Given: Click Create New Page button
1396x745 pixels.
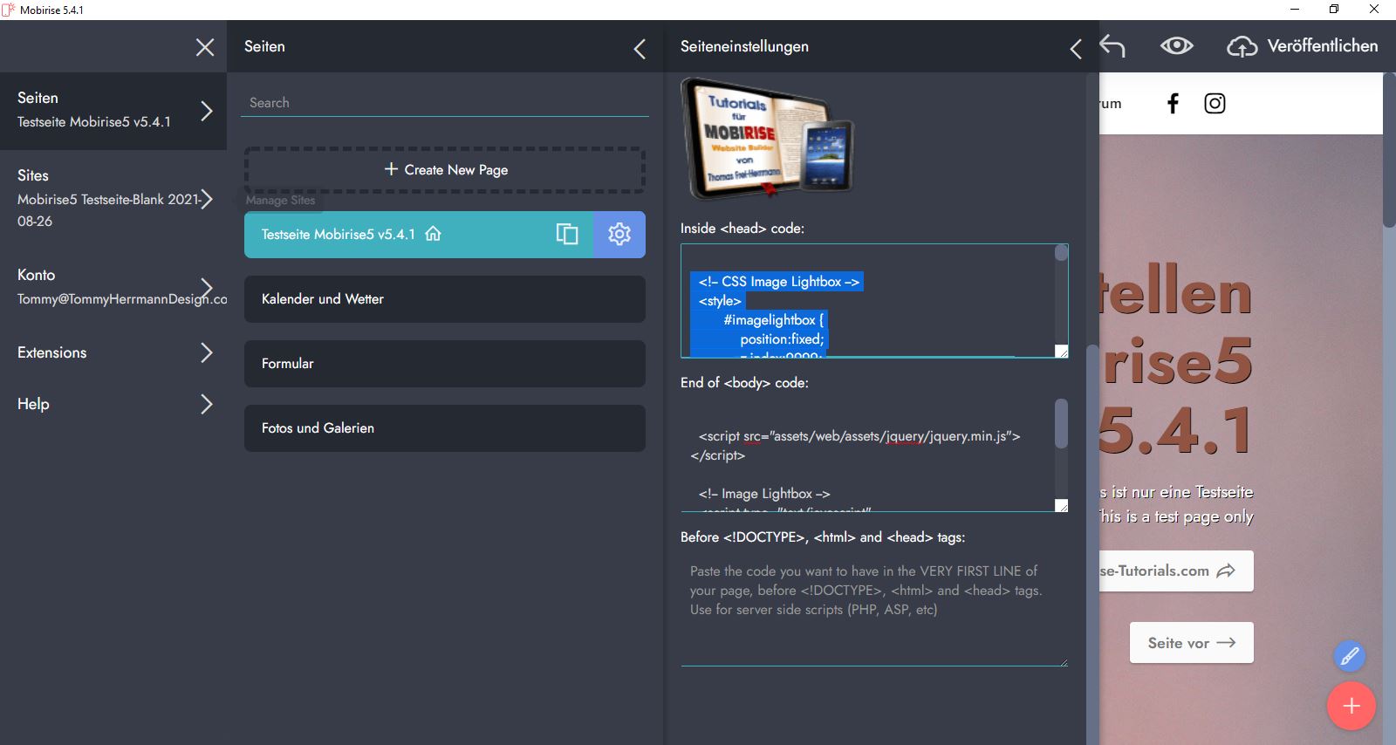Looking at the screenshot, I should [x=445, y=170].
